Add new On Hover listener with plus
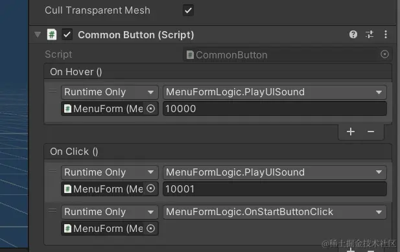This screenshot has width=400, height=252. (x=351, y=132)
